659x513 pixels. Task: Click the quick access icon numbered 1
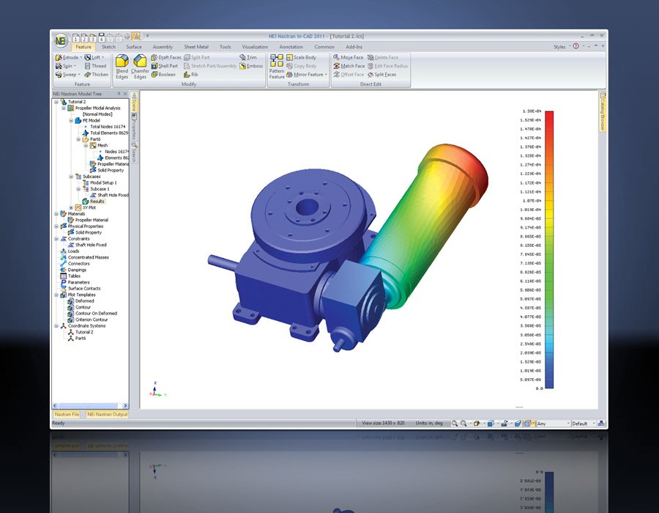(x=75, y=38)
